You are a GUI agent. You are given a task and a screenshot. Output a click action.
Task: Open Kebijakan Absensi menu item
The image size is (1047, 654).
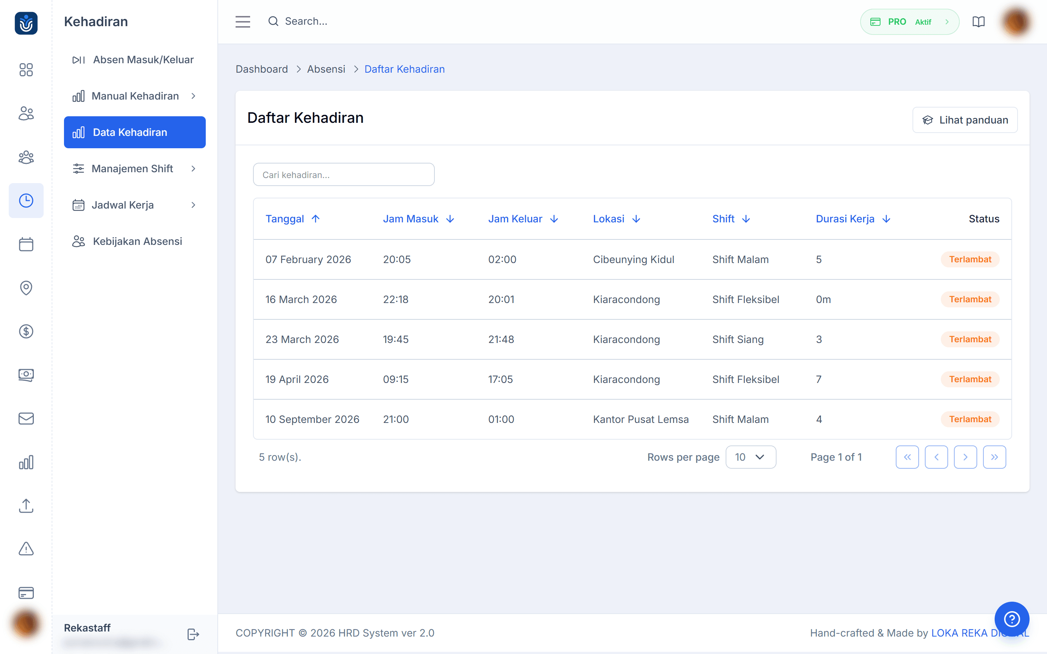[135, 241]
